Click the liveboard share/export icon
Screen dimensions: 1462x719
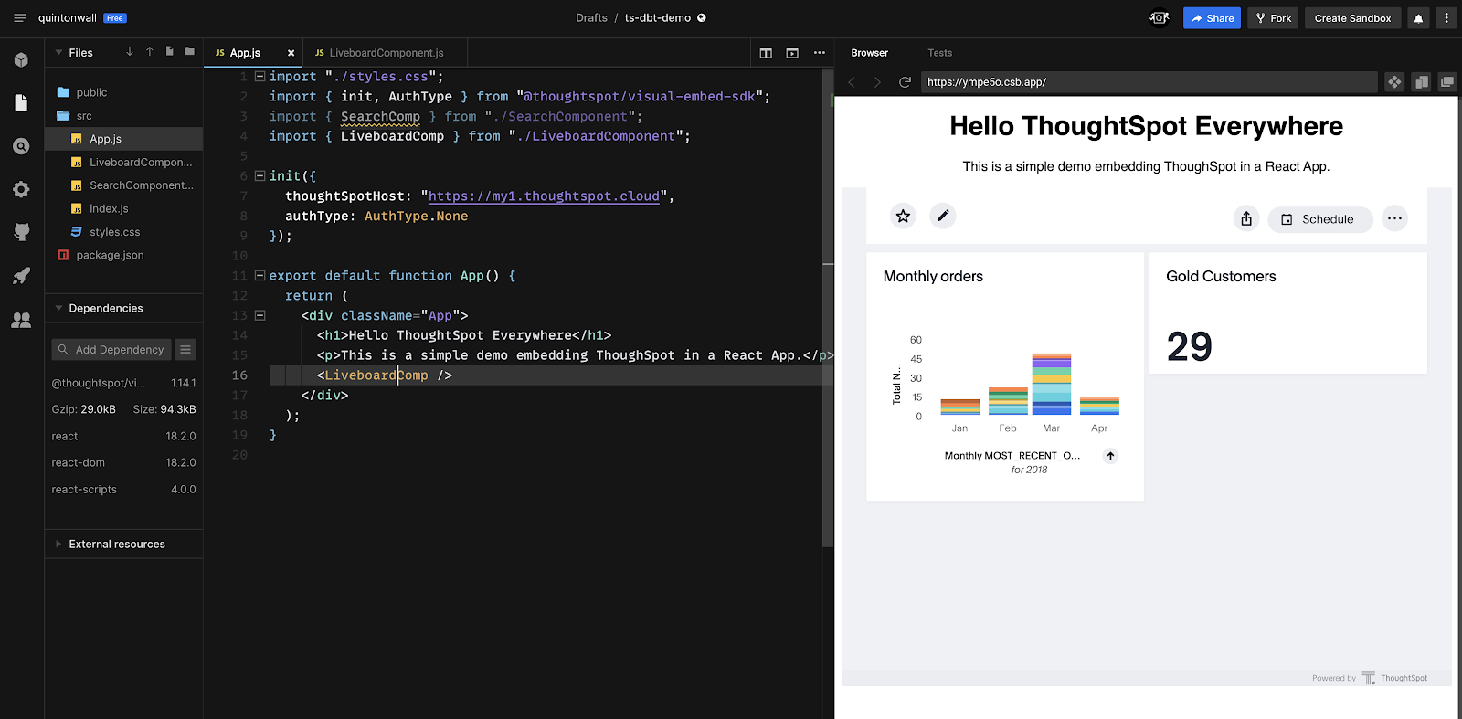pos(1246,219)
